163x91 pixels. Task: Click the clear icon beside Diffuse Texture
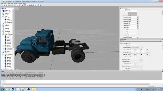pyautogui.click(x=142, y=47)
